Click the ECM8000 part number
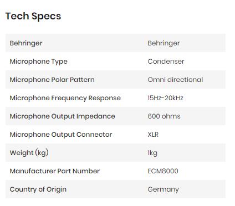This screenshot has height=206, width=235. [x=163, y=171]
